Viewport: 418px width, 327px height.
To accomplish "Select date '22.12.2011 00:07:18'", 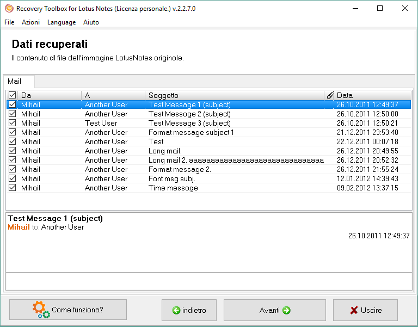I will tap(367, 141).
